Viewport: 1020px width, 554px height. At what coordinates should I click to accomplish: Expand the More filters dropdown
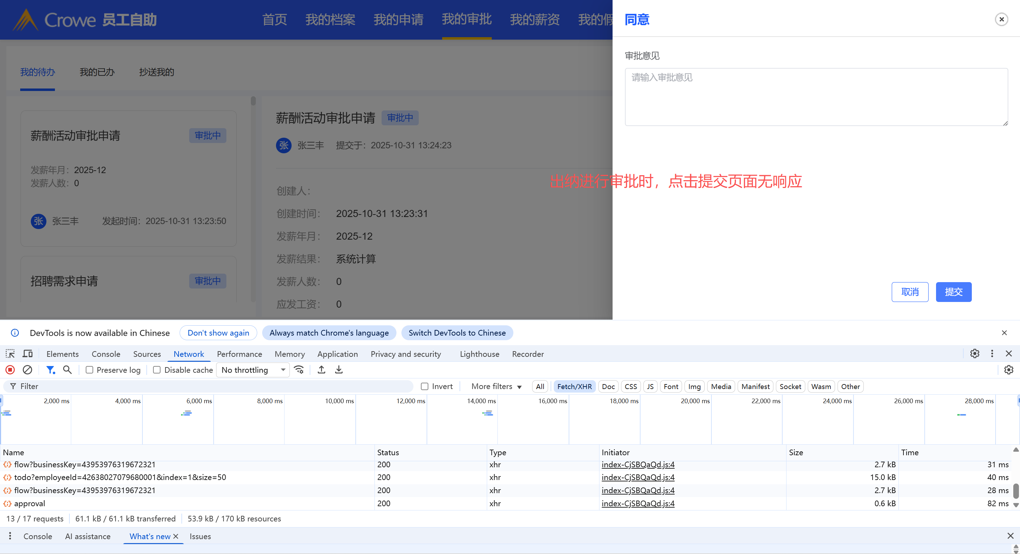coord(496,387)
